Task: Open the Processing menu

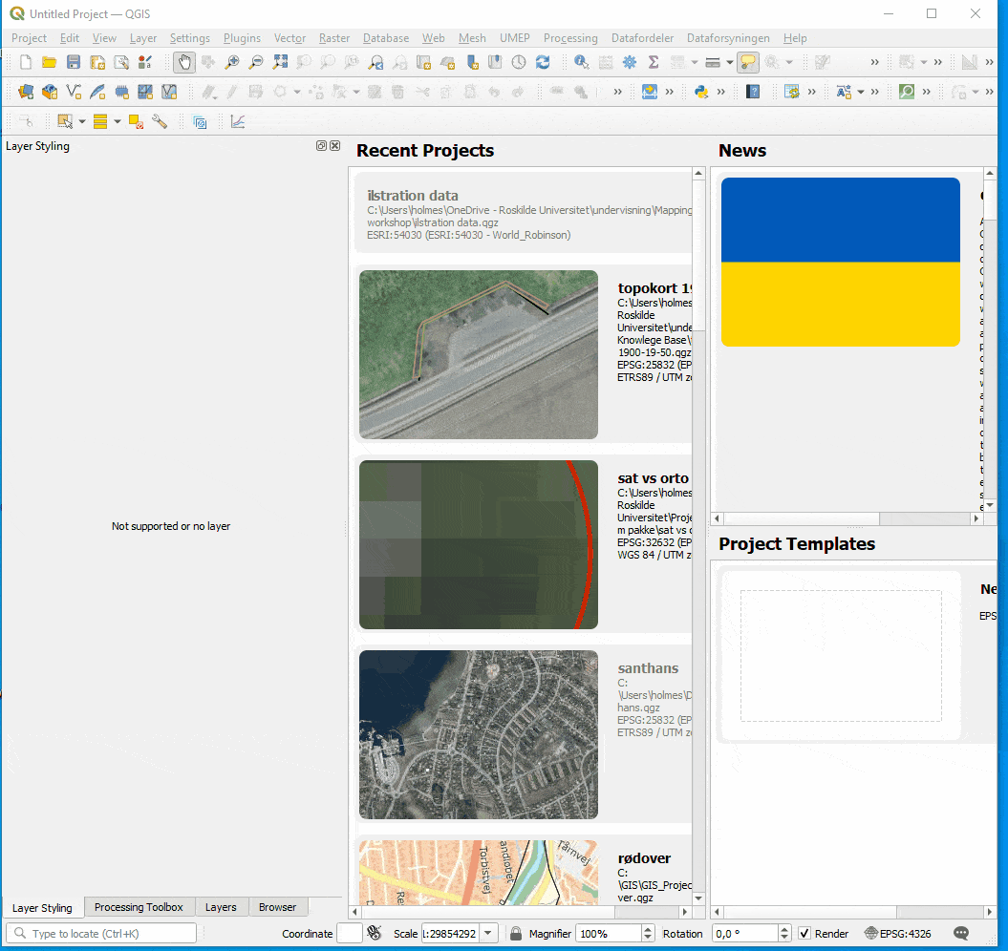Action: coord(570,38)
